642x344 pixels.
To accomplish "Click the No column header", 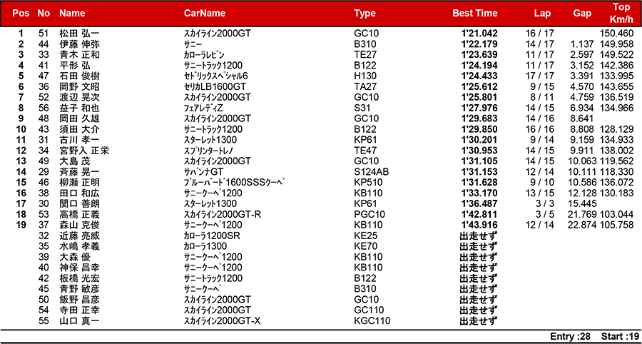I will 44,13.
